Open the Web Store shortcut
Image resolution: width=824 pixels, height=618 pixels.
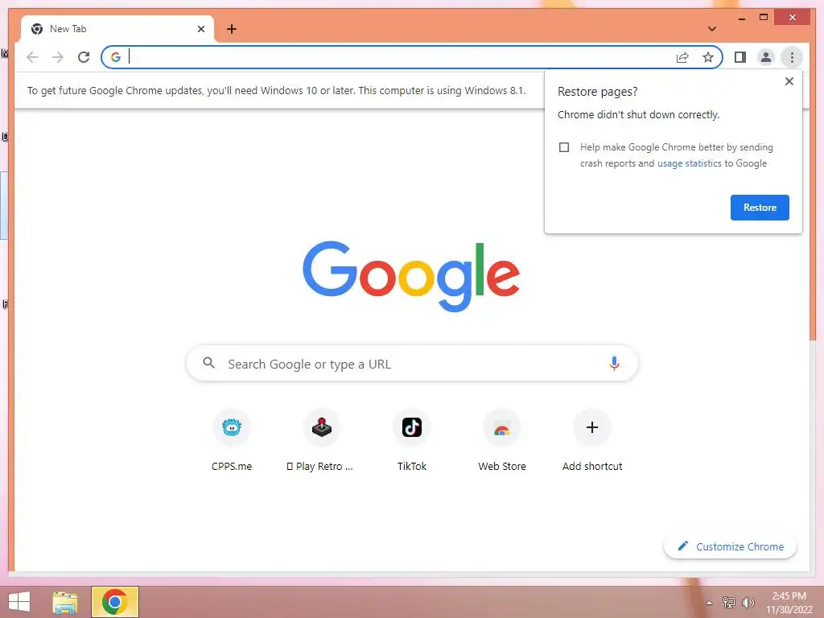click(502, 440)
